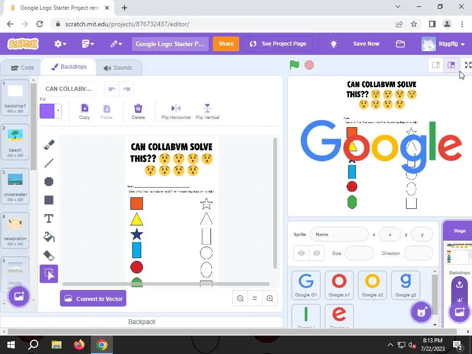472x354 pixels.
Task: Choose the Circle drawing tool
Action: [x=49, y=182]
